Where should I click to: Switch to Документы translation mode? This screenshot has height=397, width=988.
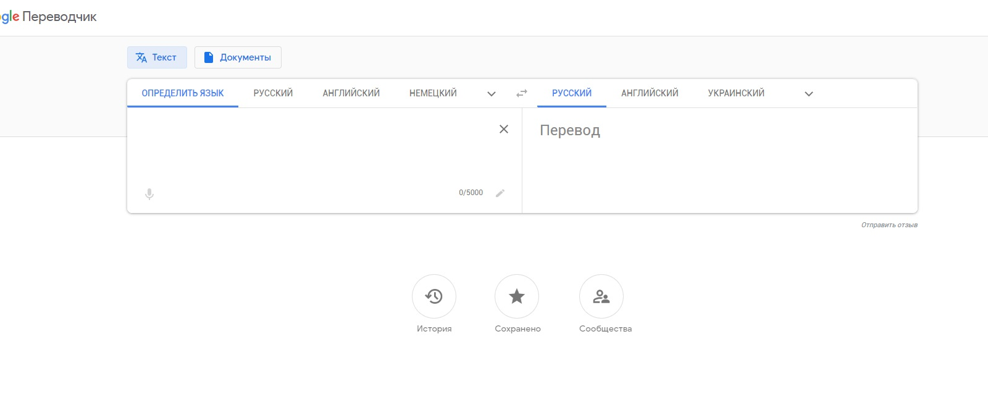[238, 57]
